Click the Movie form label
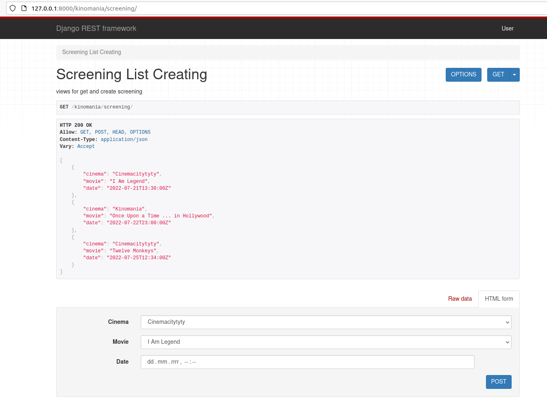This screenshot has height=410, width=547. click(x=120, y=342)
